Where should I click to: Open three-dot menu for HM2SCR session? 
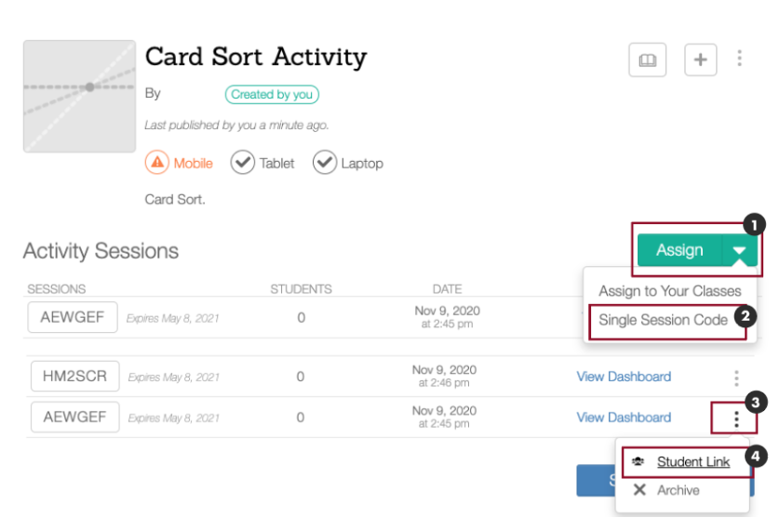(x=737, y=378)
